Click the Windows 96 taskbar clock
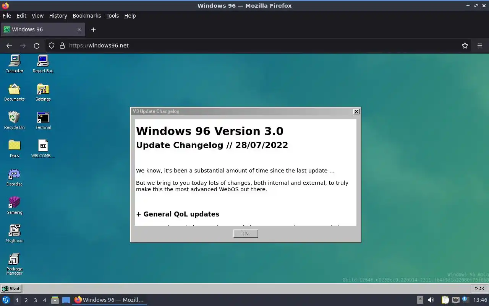Viewport: 489px width, 306px height. point(479,289)
